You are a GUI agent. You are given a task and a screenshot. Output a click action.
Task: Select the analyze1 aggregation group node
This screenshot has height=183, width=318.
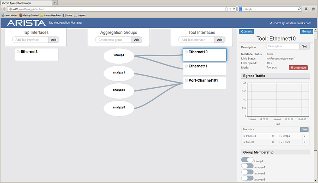tap(119, 73)
